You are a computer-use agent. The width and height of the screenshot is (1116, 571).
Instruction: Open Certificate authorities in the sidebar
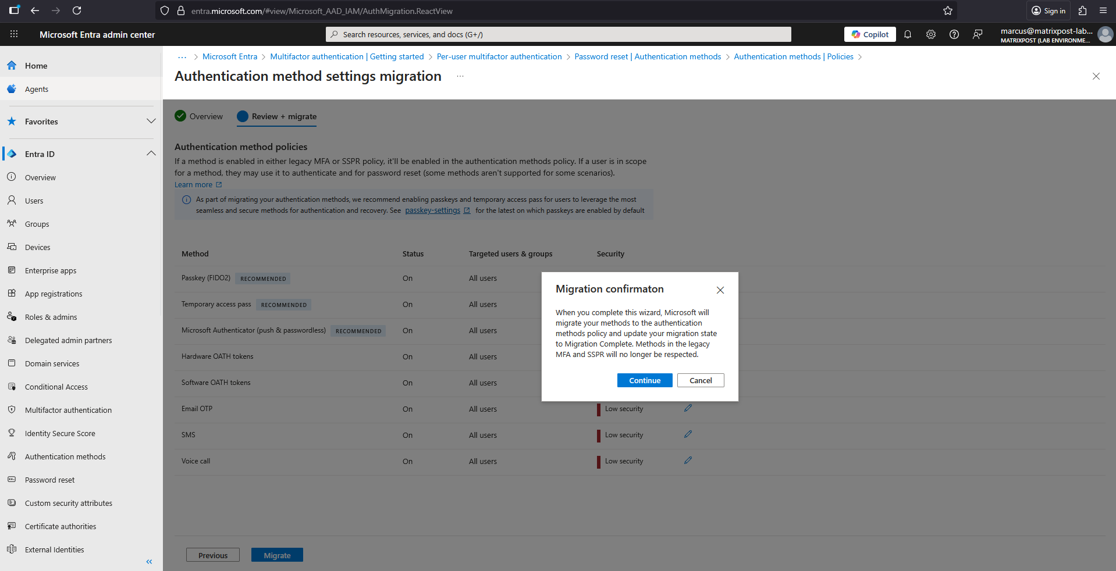(x=61, y=526)
